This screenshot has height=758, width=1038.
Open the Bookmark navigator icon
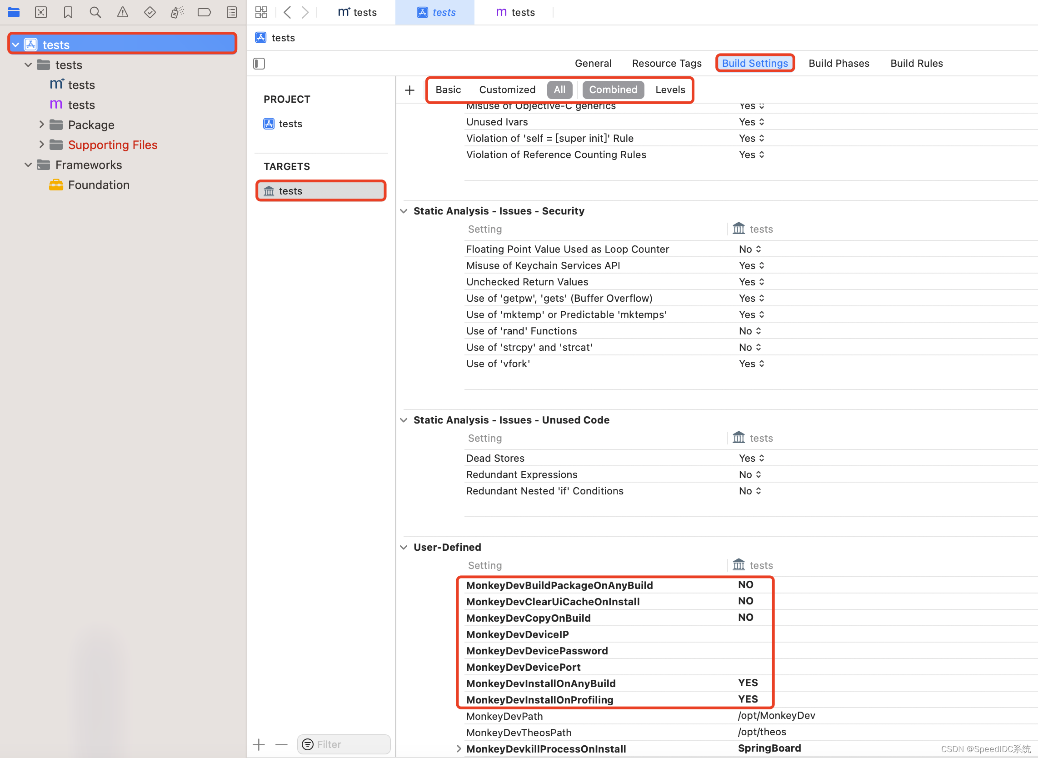pyautogui.click(x=68, y=12)
